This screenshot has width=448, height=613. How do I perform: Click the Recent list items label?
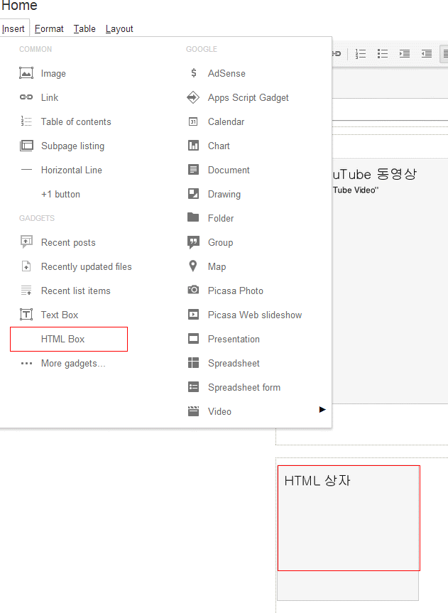[x=76, y=291]
